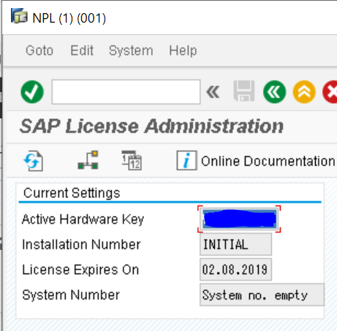This screenshot has width=337, height=331.
Task: Click the 'Active Hardware Key' label
Action: pyautogui.click(x=83, y=219)
